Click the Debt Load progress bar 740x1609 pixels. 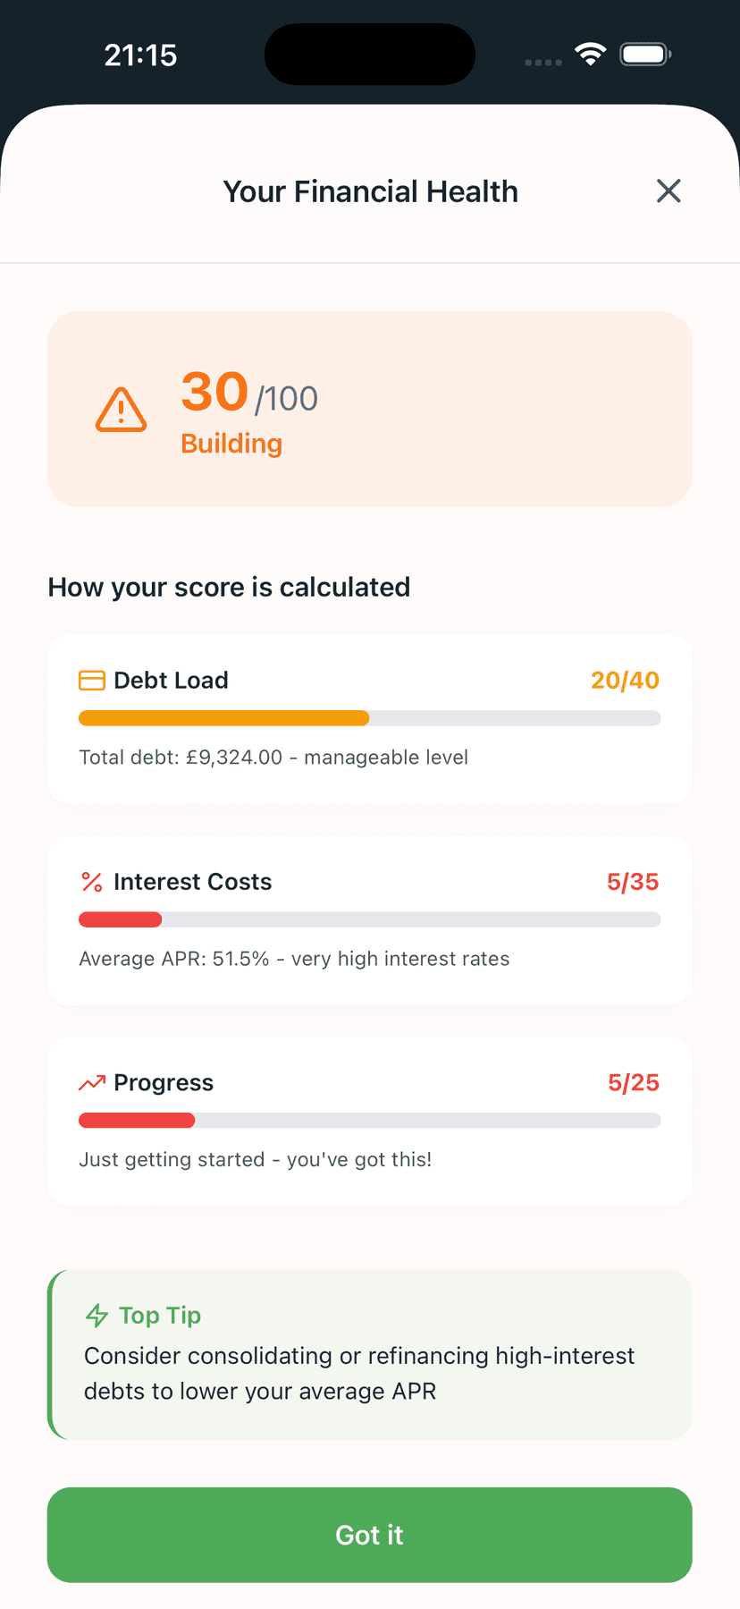(x=370, y=717)
